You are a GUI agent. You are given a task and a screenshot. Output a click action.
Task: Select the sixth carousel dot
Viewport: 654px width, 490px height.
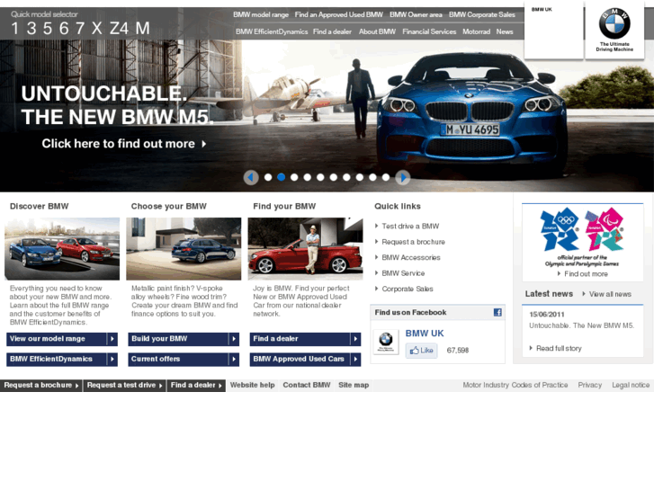tap(333, 177)
